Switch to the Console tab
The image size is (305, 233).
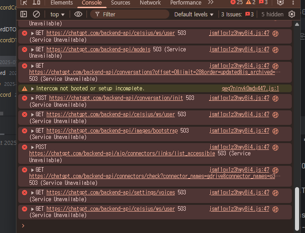tap(91, 3)
